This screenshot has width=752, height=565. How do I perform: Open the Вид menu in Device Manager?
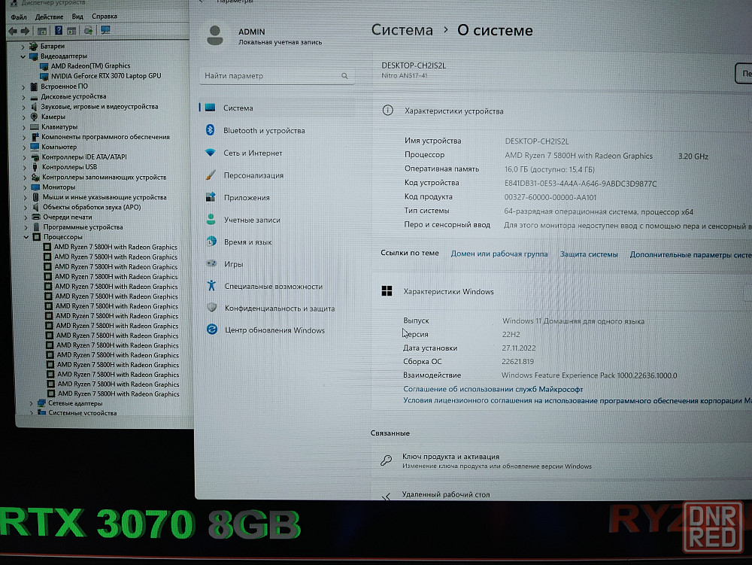click(77, 17)
